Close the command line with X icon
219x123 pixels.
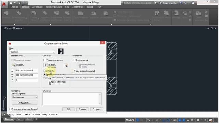[4, 114]
